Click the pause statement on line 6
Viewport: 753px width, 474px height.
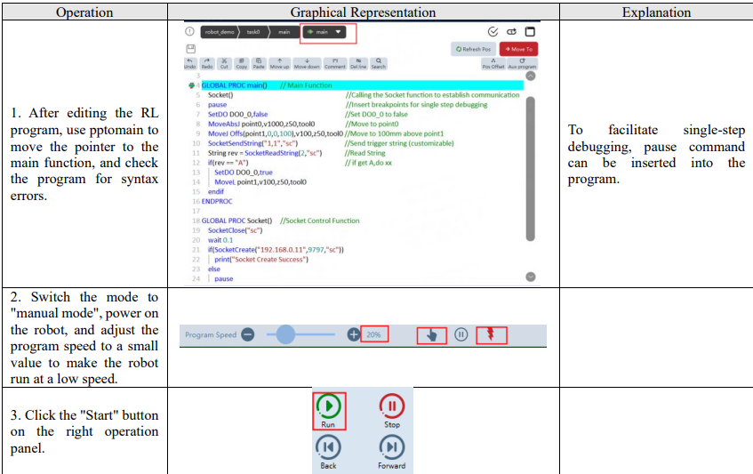[x=217, y=105]
